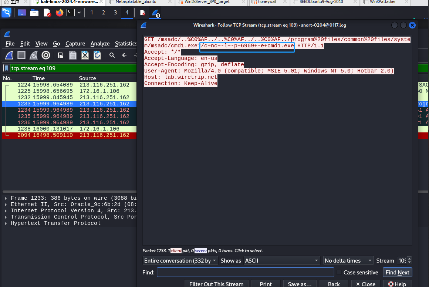Switch to workspace 2

104,13
